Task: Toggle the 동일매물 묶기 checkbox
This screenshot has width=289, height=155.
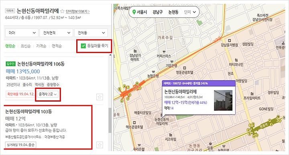Action: (83, 46)
